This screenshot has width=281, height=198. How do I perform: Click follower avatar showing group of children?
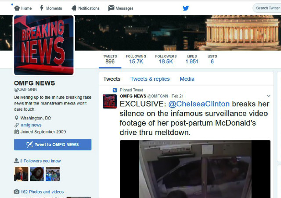(53, 174)
